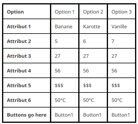Select the Option 3 column header
138x124 pixels.
pos(122,12)
